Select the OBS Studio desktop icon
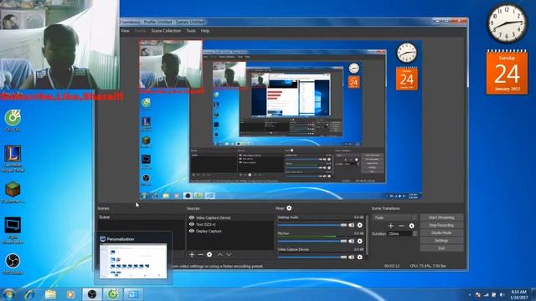Image resolution: width=536 pixels, height=301 pixels. tap(13, 264)
